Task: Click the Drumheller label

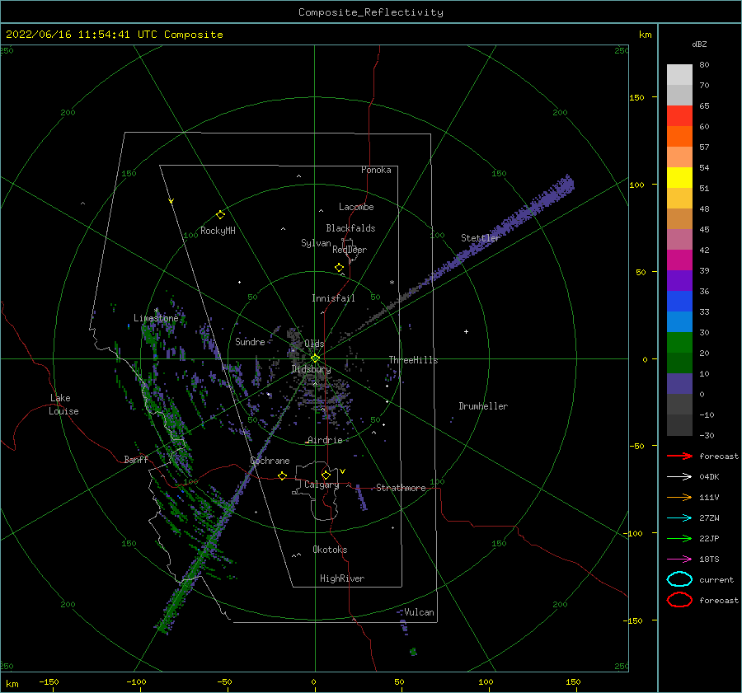Action: (x=483, y=406)
